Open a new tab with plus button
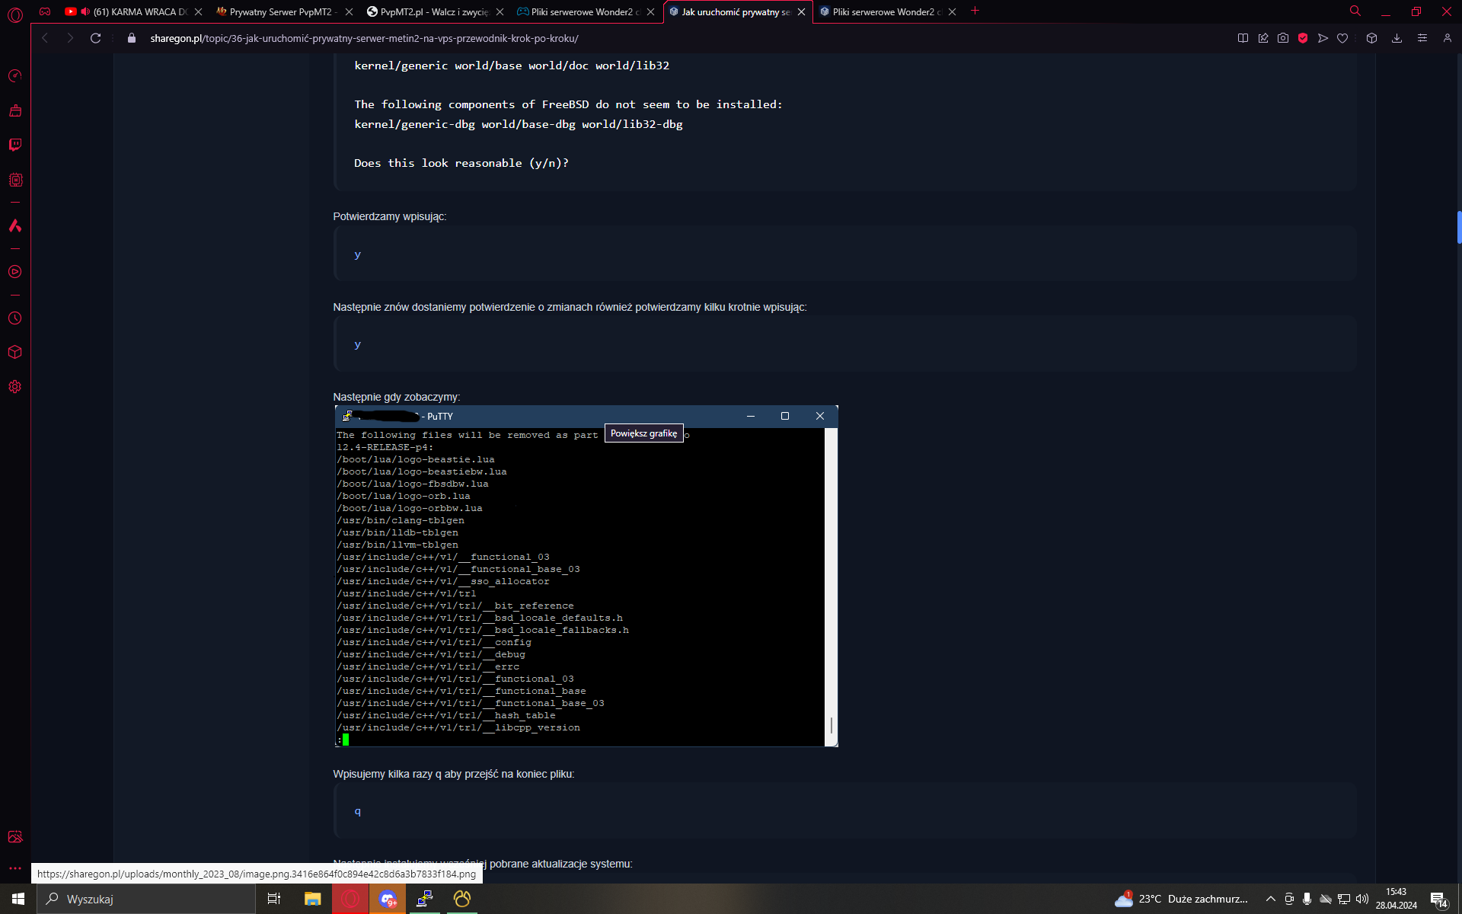 click(x=975, y=11)
